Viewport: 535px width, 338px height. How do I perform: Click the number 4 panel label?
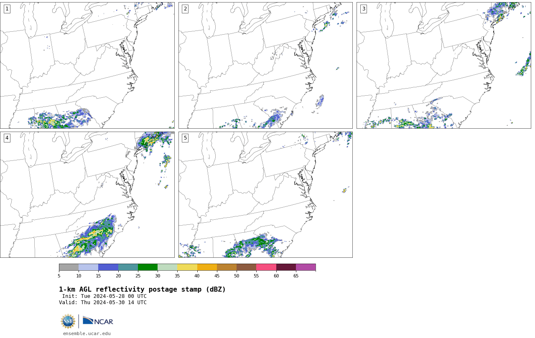[x=7, y=138]
